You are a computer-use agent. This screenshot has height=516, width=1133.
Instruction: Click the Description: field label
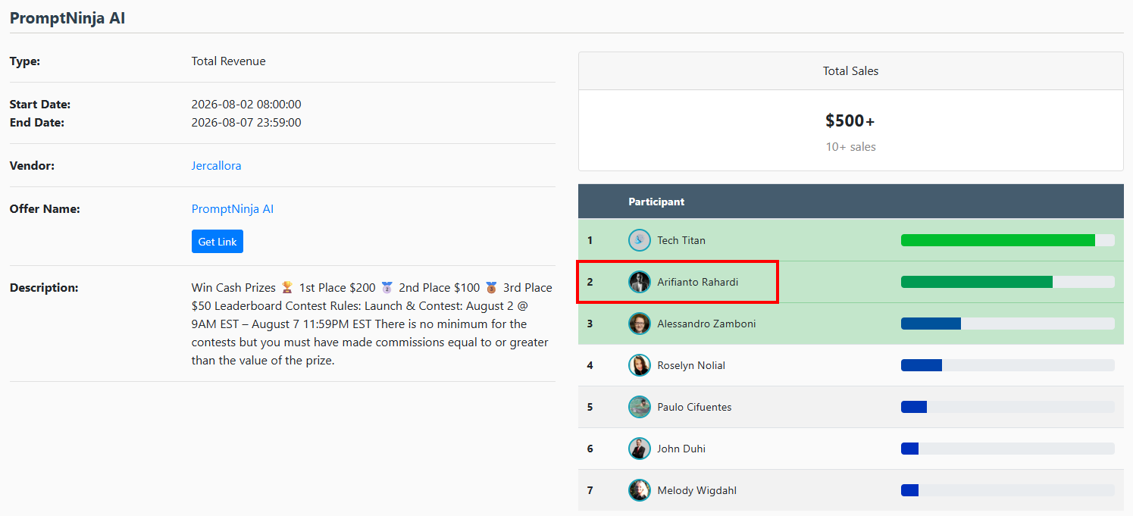[x=44, y=288]
